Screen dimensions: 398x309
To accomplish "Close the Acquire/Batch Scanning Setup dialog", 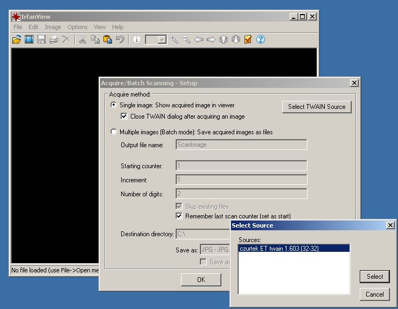I will pos(354,83).
